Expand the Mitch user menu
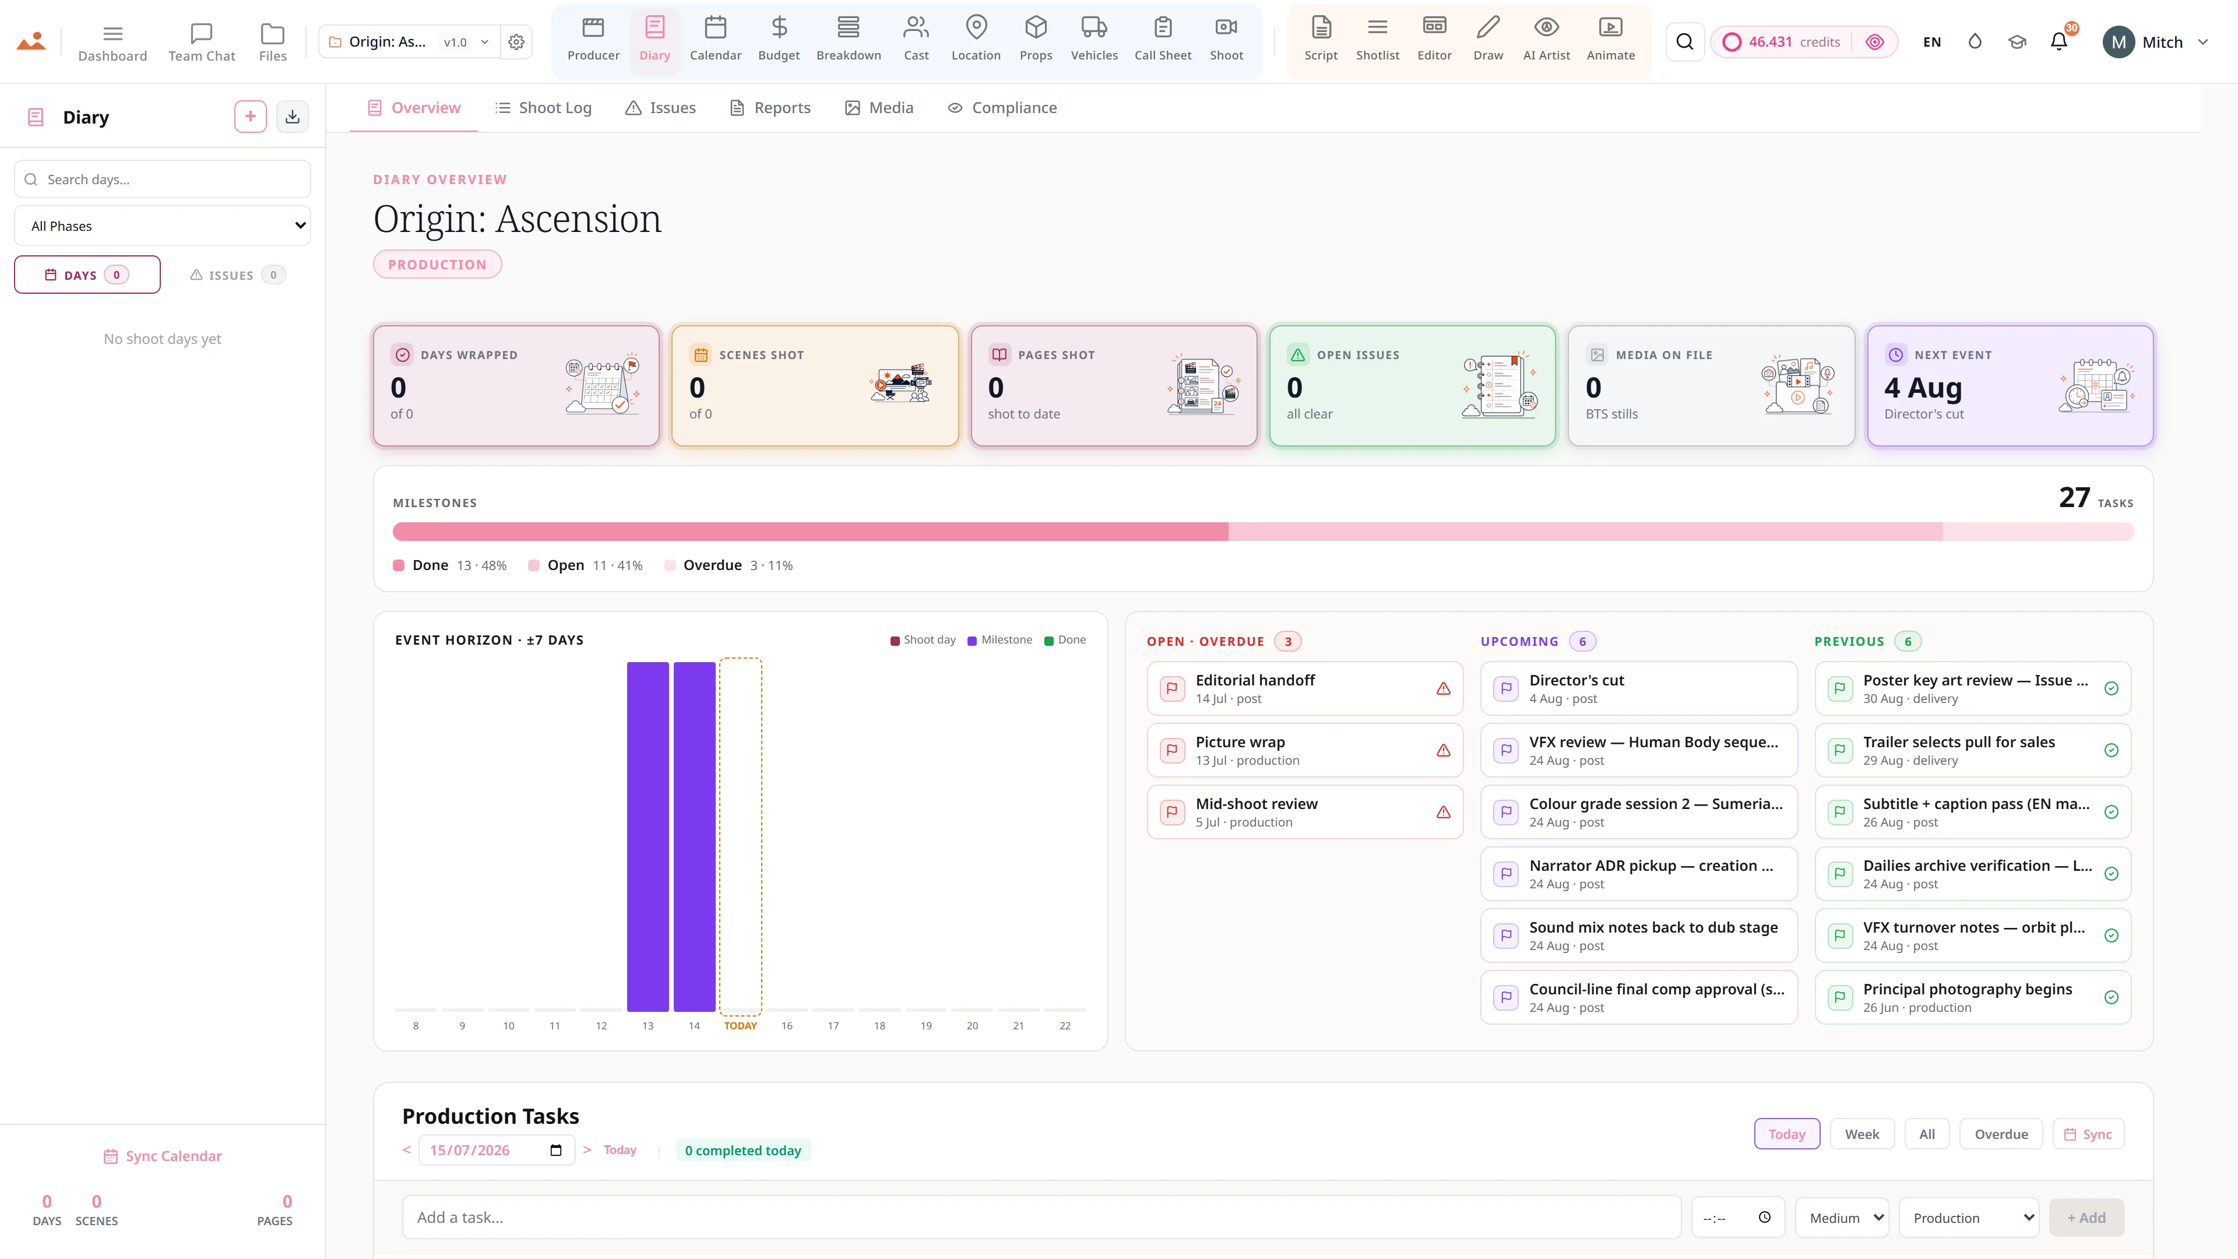The image size is (2238, 1259). [x=2155, y=42]
